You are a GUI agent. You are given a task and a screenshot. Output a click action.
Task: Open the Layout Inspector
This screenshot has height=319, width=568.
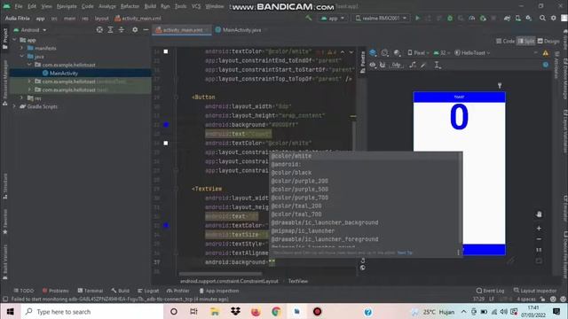tap(535, 291)
